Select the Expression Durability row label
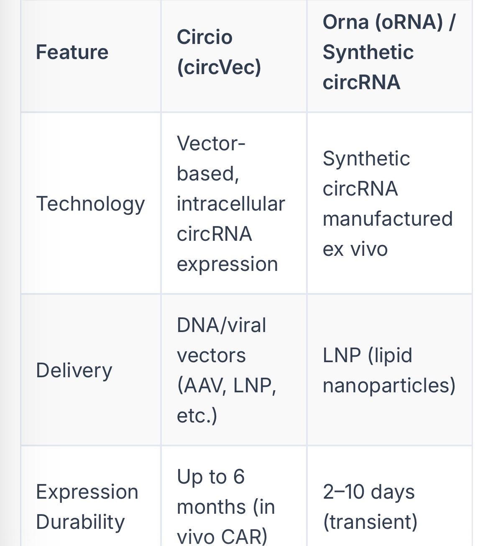The height and width of the screenshot is (546, 493). [x=87, y=507]
